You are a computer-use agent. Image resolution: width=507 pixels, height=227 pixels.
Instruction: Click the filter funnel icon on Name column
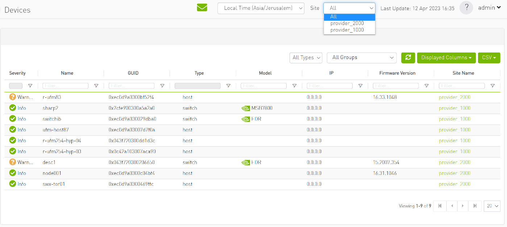[96, 86]
